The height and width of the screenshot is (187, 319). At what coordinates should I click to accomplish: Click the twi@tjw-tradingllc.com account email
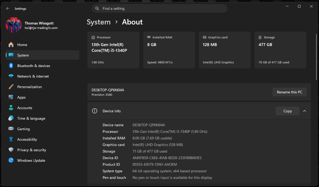point(41,28)
